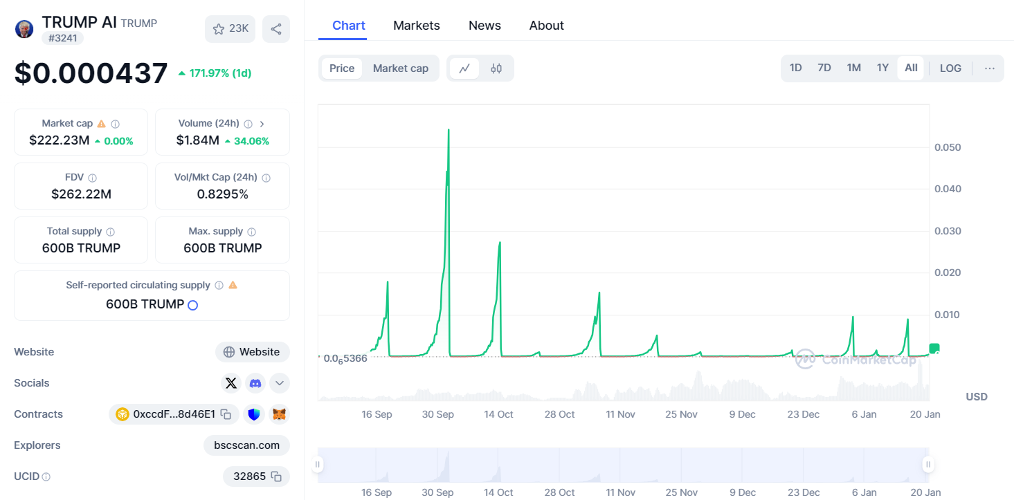
Task: Open the bscscan.com explorer link
Action: point(247,445)
